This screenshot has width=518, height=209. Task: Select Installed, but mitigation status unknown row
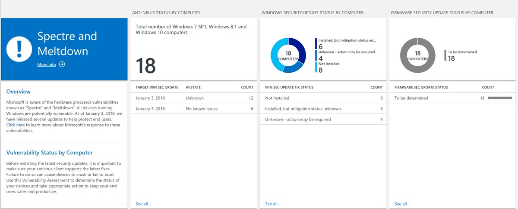(324, 109)
